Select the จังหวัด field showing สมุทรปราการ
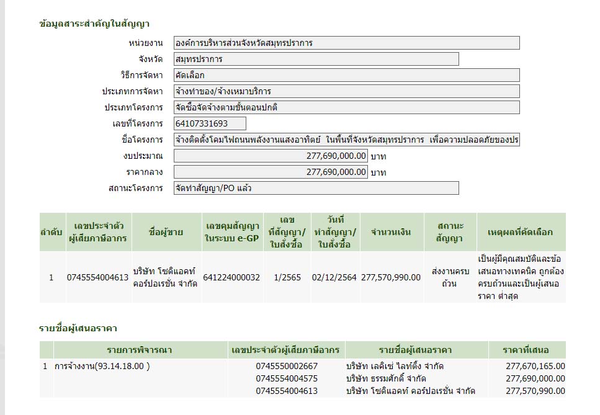Screen dimensions: 600x415 click(x=316, y=59)
